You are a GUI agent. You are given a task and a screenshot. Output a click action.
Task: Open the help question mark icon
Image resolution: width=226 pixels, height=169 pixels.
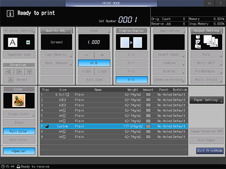[x=220, y=3]
